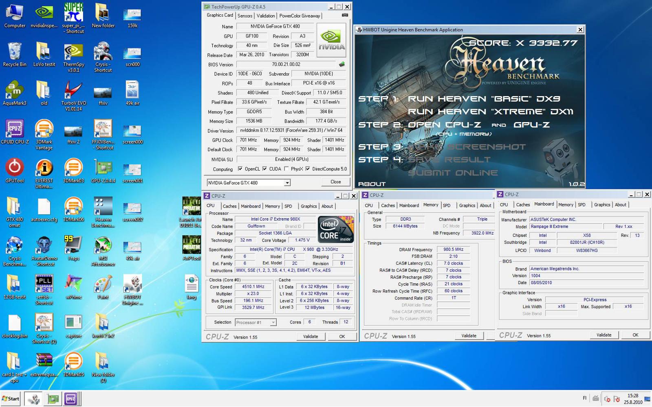
Task: Open the Windows Start button
Action: coord(11,399)
